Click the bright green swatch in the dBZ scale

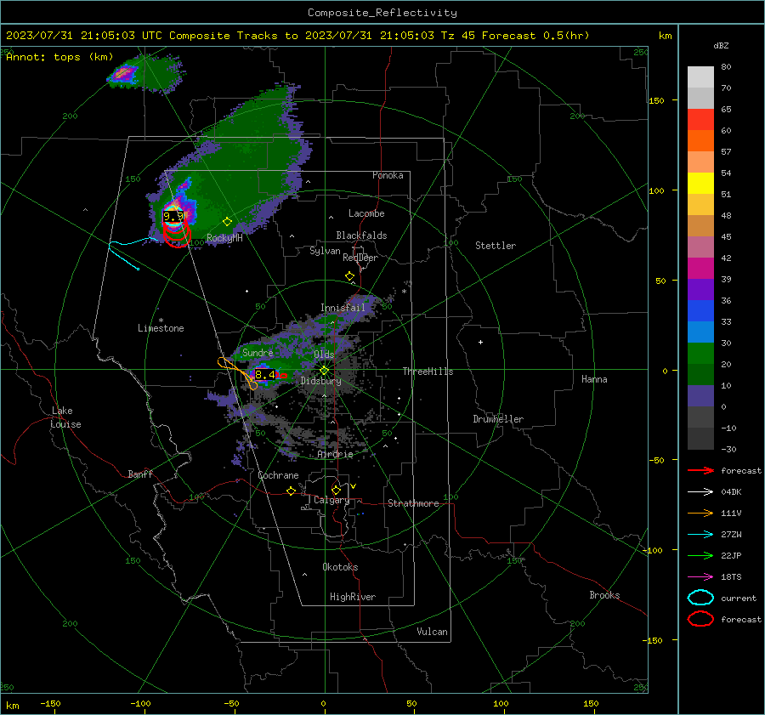point(700,353)
